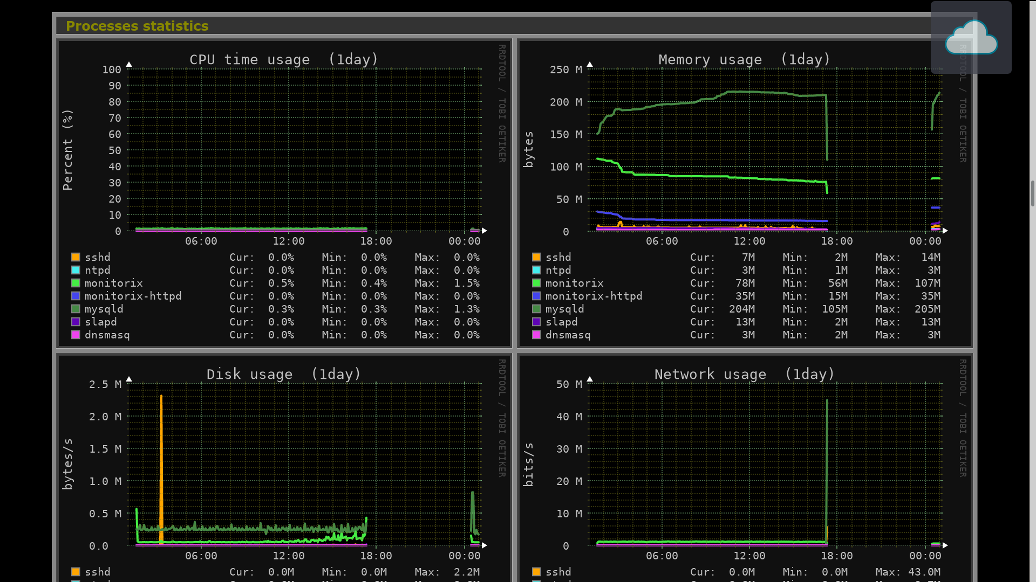Click the orange sshd swatch in CPU legend
1036x582 pixels.
76,257
